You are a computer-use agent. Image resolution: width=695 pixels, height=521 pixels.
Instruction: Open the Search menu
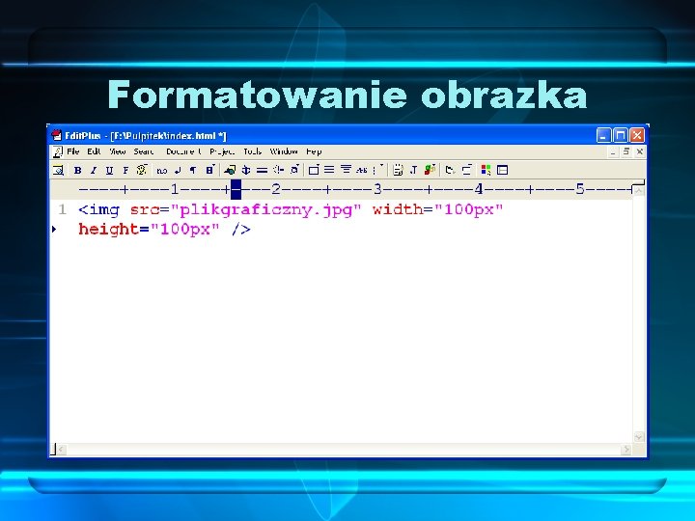144,151
